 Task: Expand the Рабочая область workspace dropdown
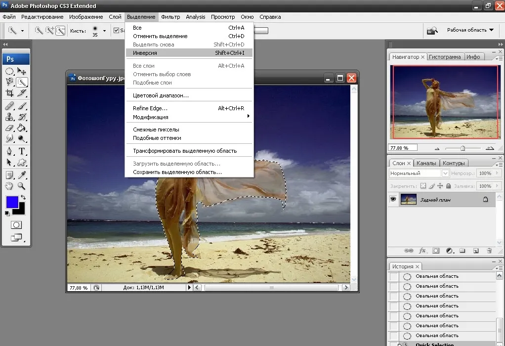[x=470, y=30]
